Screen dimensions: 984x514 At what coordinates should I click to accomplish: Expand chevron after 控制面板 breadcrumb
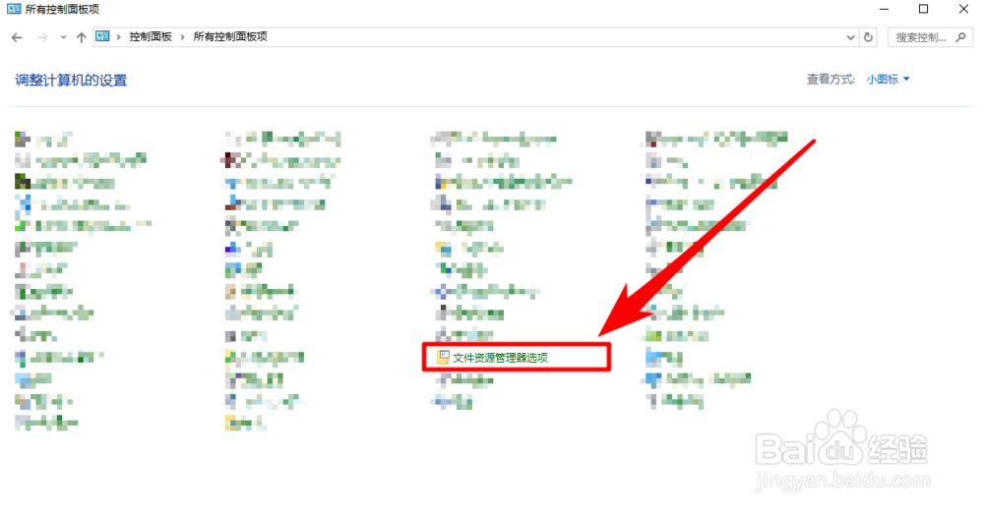(x=183, y=37)
